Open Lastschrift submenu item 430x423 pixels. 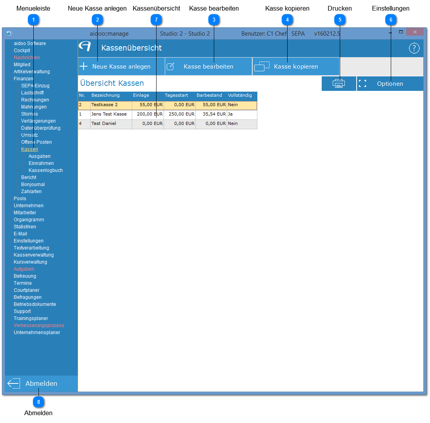[x=32, y=93]
